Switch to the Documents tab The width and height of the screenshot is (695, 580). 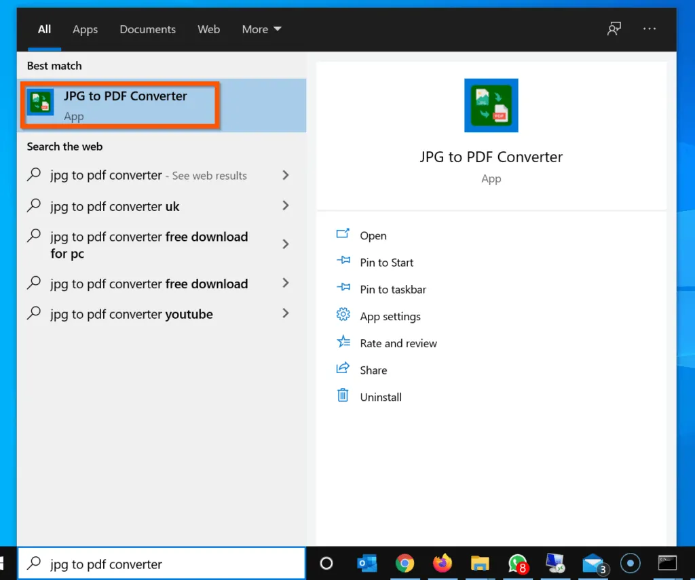point(147,29)
